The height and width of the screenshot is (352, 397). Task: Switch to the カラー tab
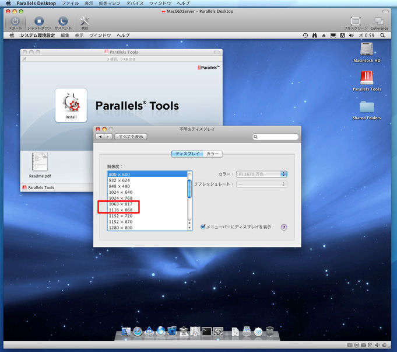(x=212, y=154)
